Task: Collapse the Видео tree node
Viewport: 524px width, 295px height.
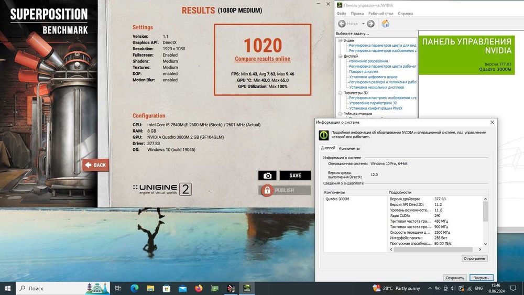Action: [340, 40]
